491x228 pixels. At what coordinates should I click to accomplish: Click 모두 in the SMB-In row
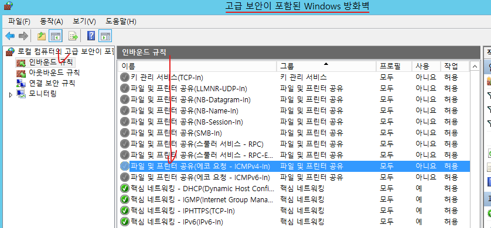pyautogui.click(x=387, y=133)
